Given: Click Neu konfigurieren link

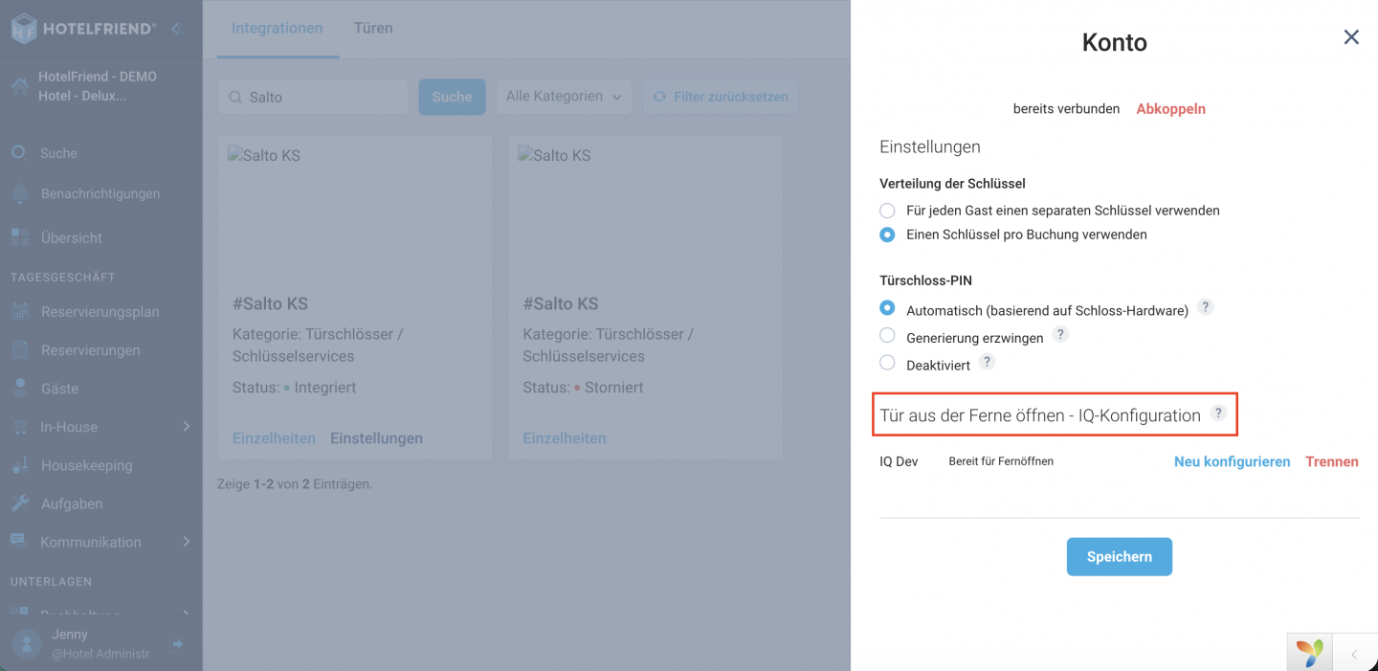Looking at the screenshot, I should [x=1232, y=461].
